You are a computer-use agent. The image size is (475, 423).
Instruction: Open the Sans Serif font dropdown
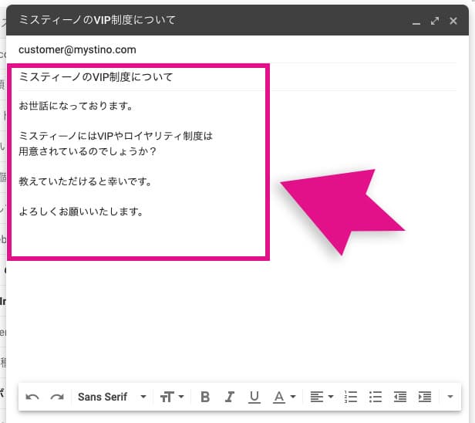112,397
